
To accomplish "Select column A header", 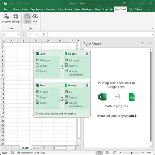I will coord(11,41).
